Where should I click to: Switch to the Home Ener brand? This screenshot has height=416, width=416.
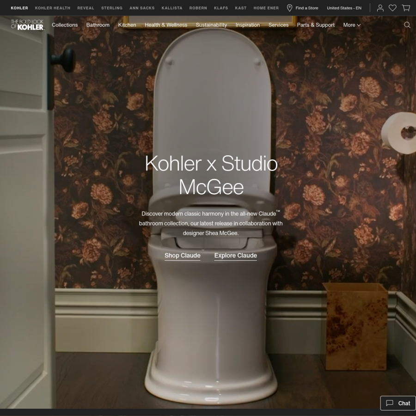point(266,8)
